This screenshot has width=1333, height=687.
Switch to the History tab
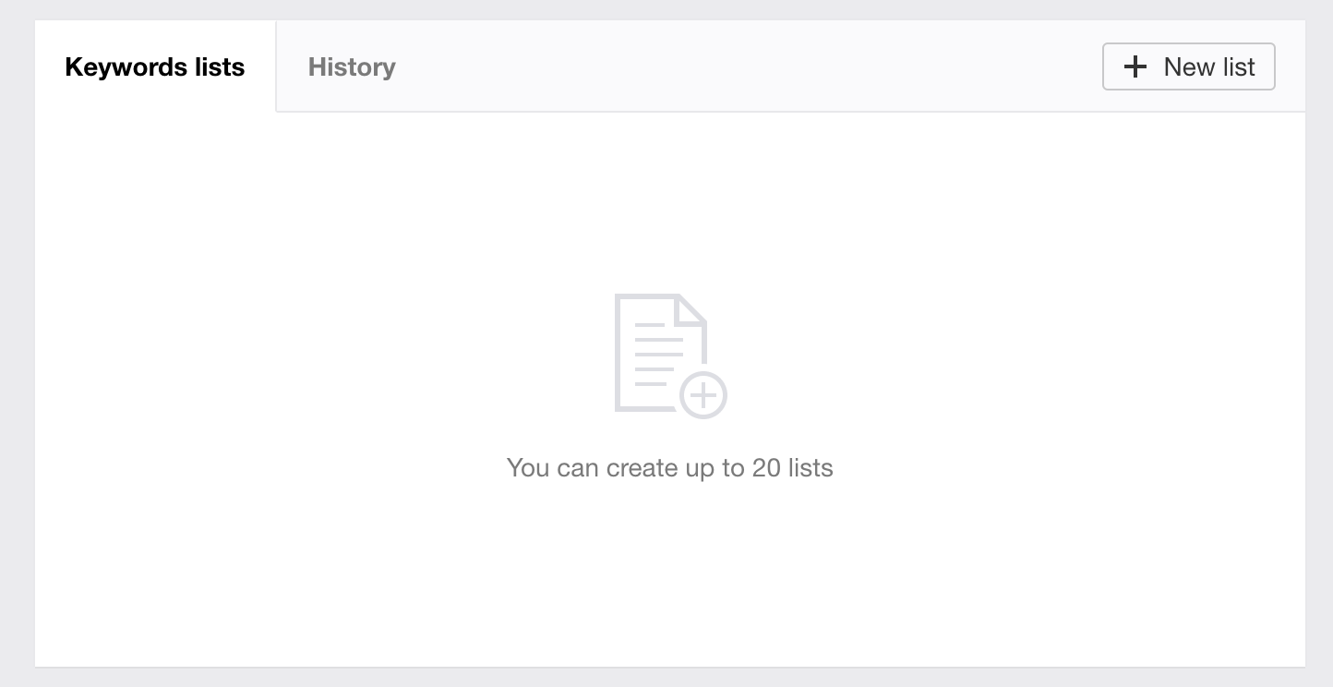[x=352, y=67]
